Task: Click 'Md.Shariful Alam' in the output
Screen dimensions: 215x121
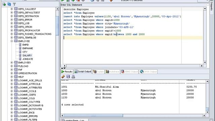Action: click(x=107, y=87)
